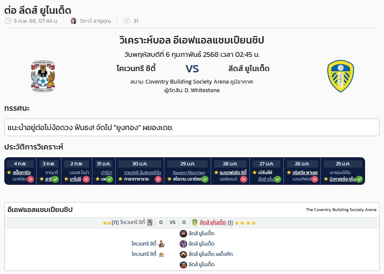Click the man-figure tipster avatar beside โคเวนทรี ซิตี้

click(x=161, y=244)
